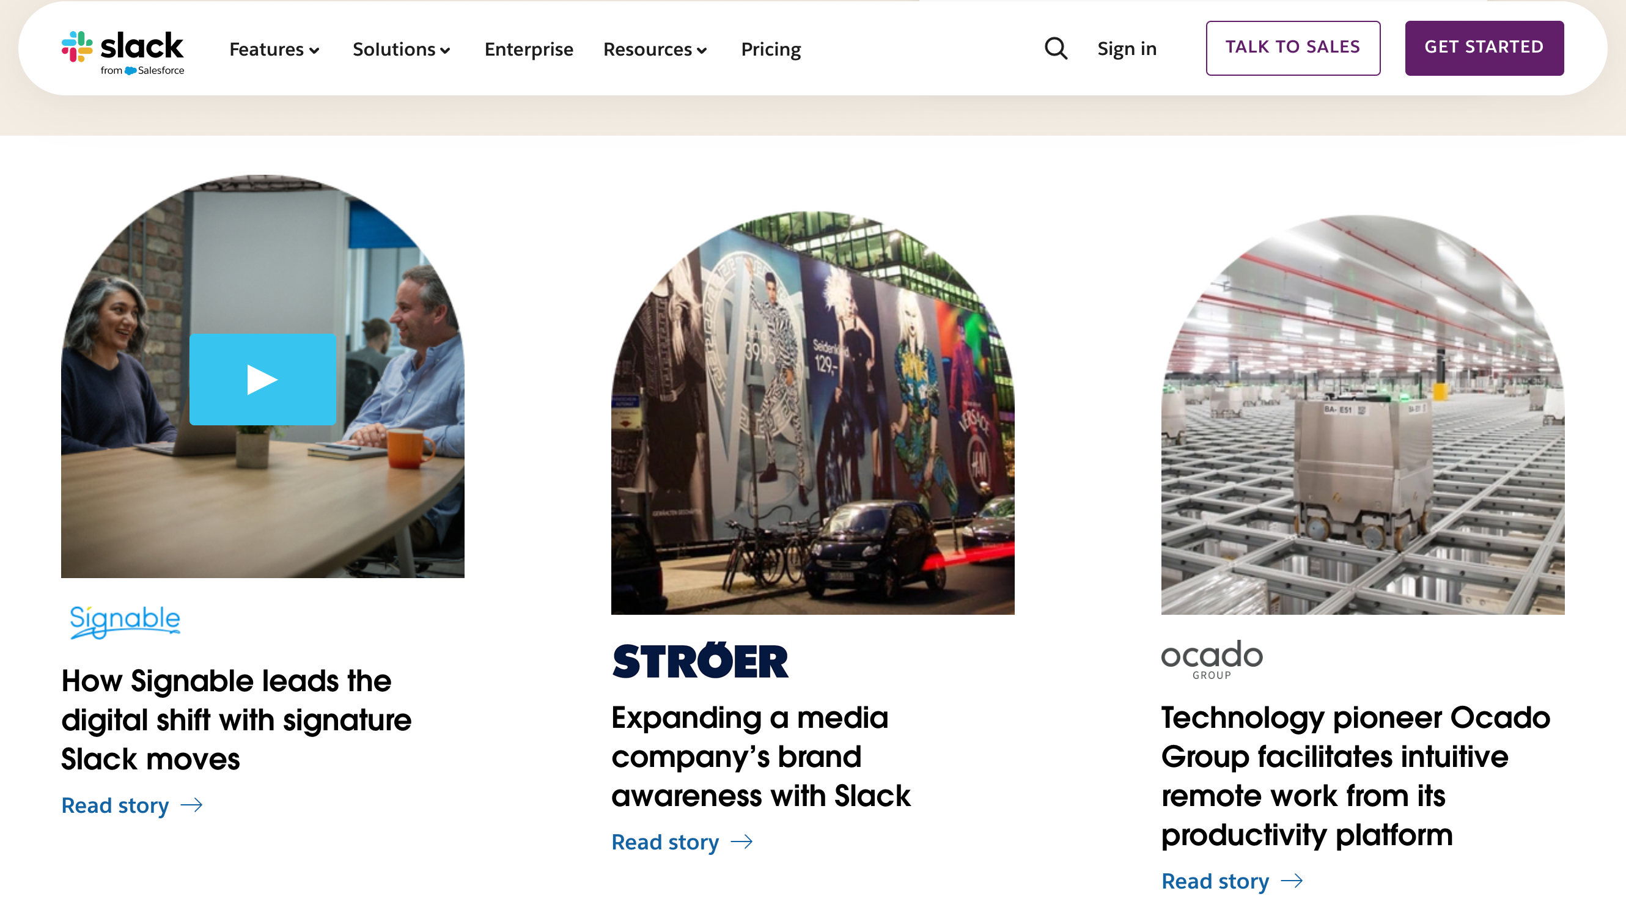
Task: Click the Ströer brand logo
Action: pos(700,661)
